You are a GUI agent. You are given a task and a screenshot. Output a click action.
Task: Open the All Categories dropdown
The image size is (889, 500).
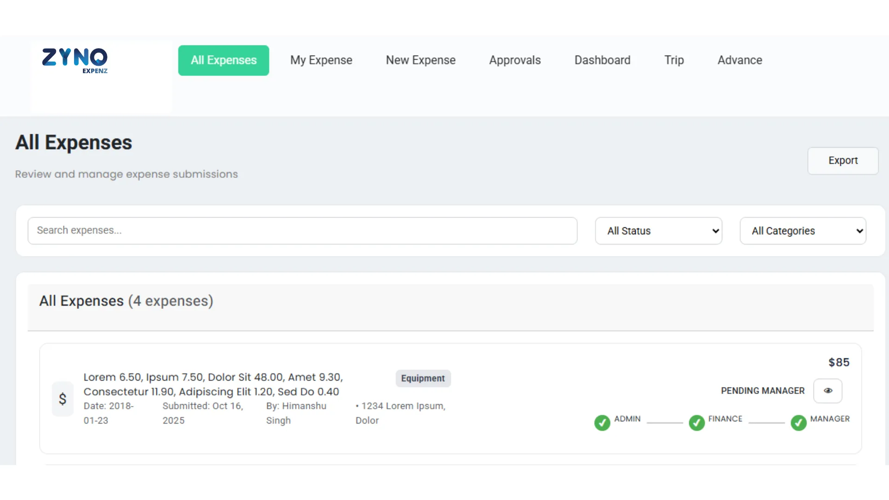point(803,231)
